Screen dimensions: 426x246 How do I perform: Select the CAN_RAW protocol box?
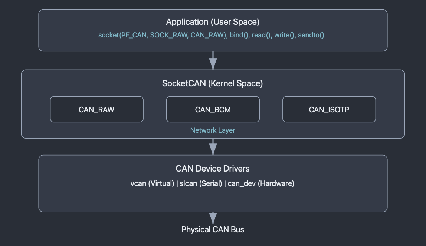pos(97,109)
